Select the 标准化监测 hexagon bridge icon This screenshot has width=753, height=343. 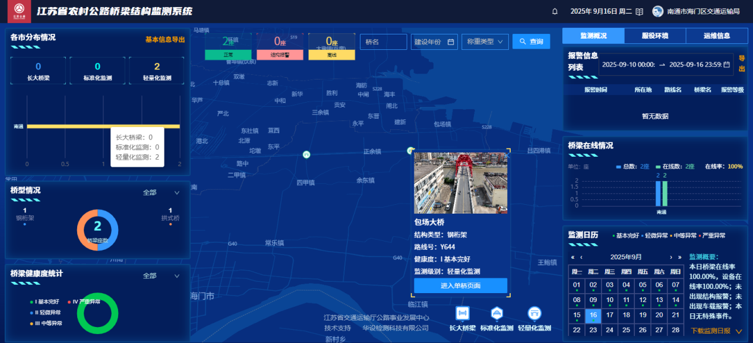pos(498,313)
